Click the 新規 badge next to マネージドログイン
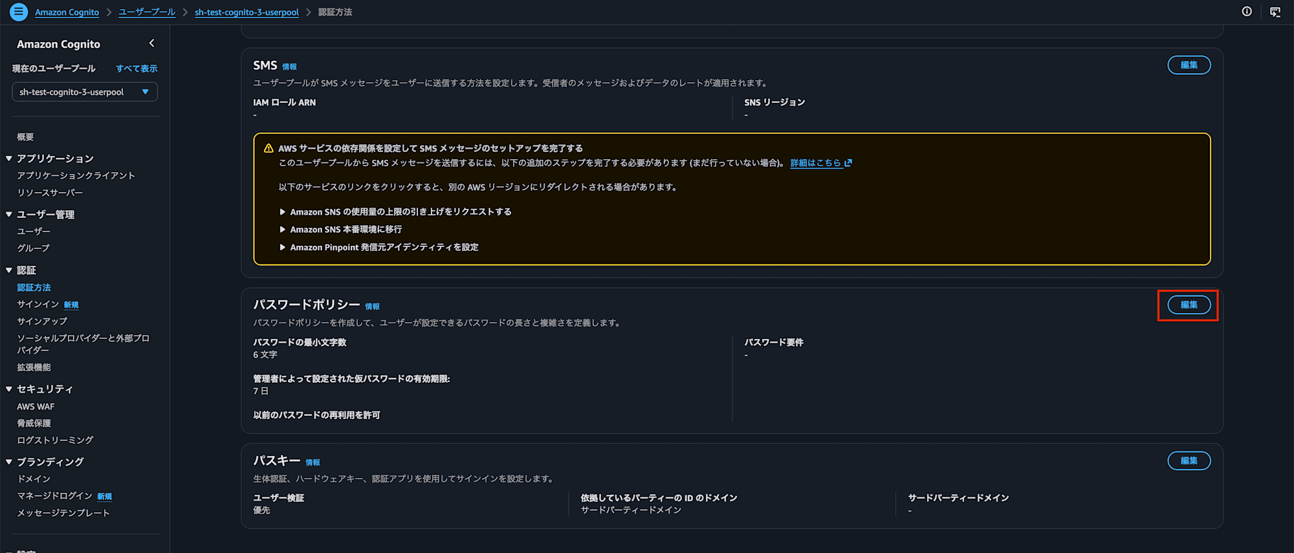Screen dimensions: 1294x553 coord(105,496)
